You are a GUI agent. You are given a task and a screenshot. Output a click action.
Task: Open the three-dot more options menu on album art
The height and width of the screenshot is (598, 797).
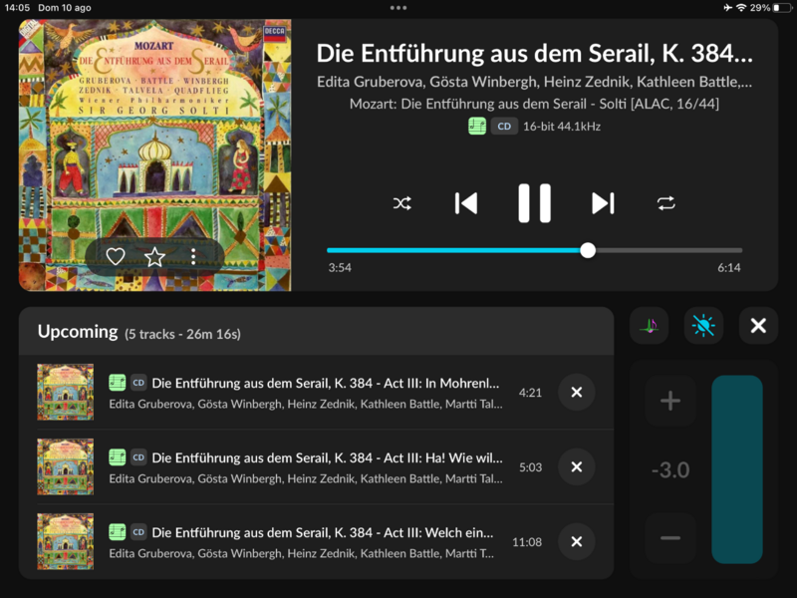(x=193, y=257)
